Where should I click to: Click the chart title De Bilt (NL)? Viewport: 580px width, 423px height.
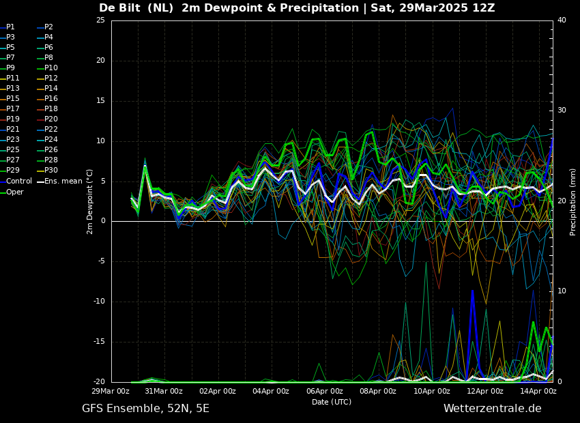[136, 8]
